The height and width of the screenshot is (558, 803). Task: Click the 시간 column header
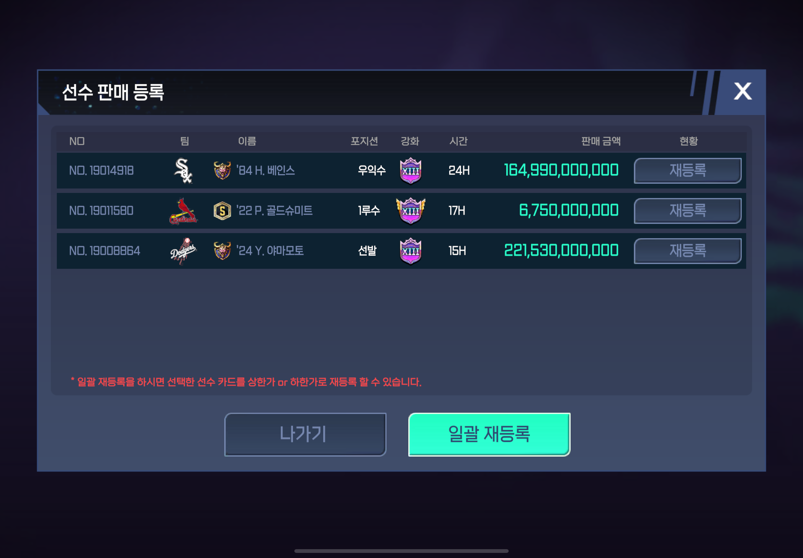click(458, 141)
